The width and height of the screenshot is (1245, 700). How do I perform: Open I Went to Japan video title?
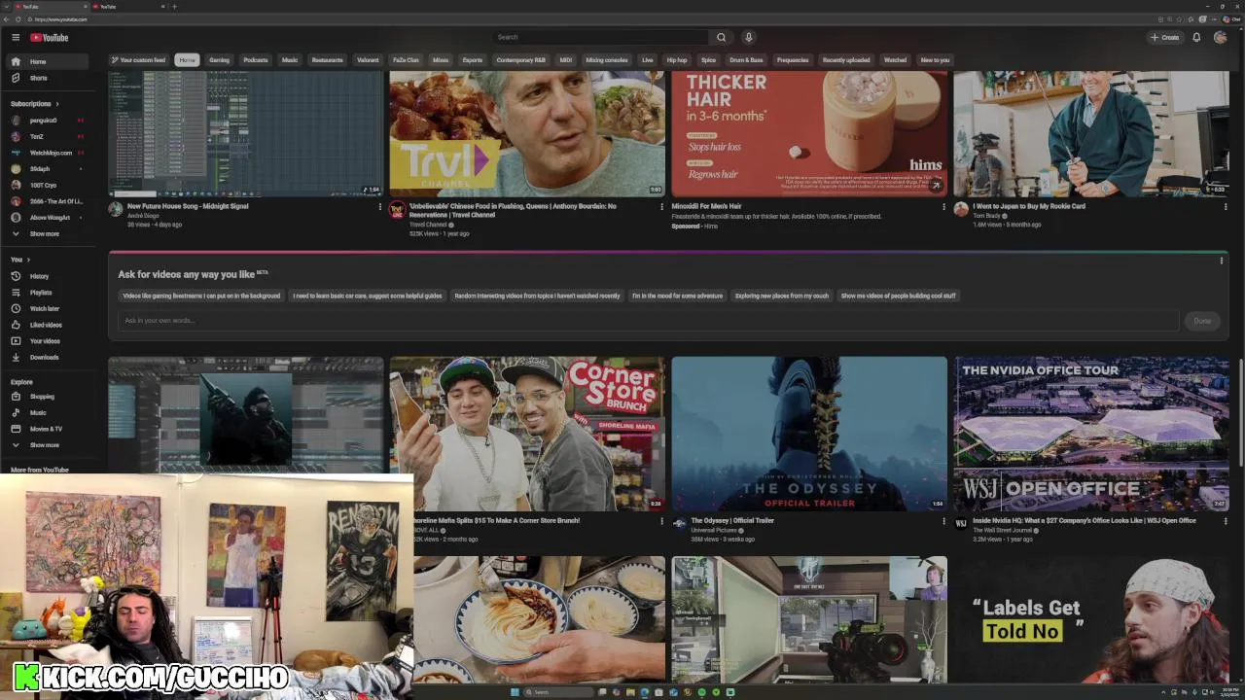[1029, 206]
